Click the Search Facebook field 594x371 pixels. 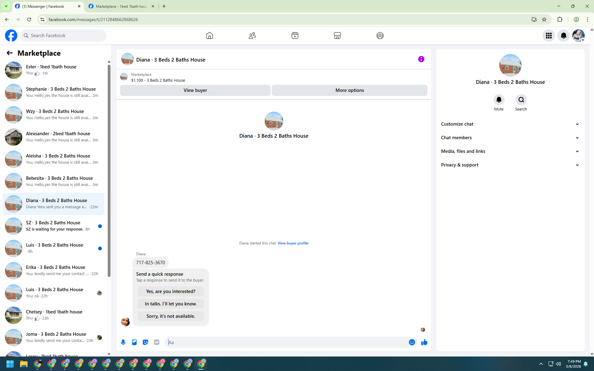(x=63, y=36)
